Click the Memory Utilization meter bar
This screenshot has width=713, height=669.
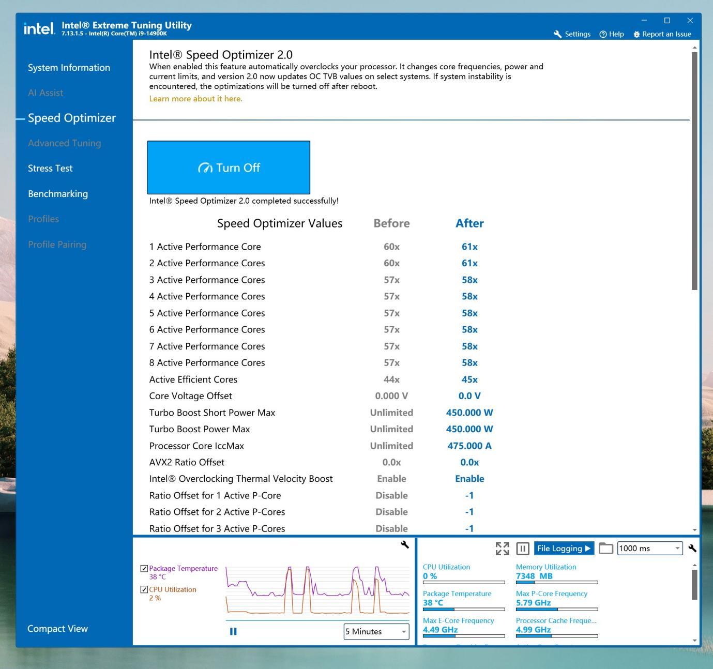click(x=557, y=582)
